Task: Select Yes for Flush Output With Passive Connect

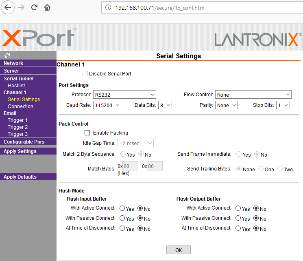Action: 238,218
